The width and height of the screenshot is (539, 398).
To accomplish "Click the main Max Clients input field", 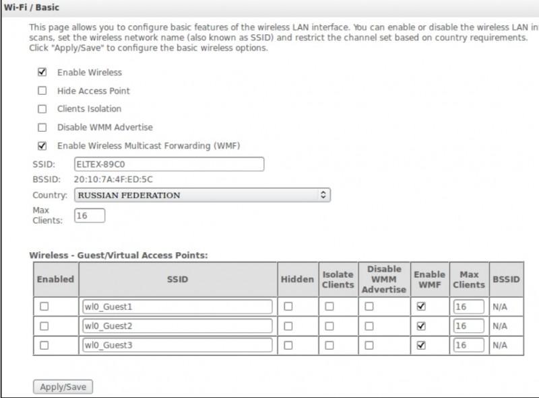I will (90, 215).
